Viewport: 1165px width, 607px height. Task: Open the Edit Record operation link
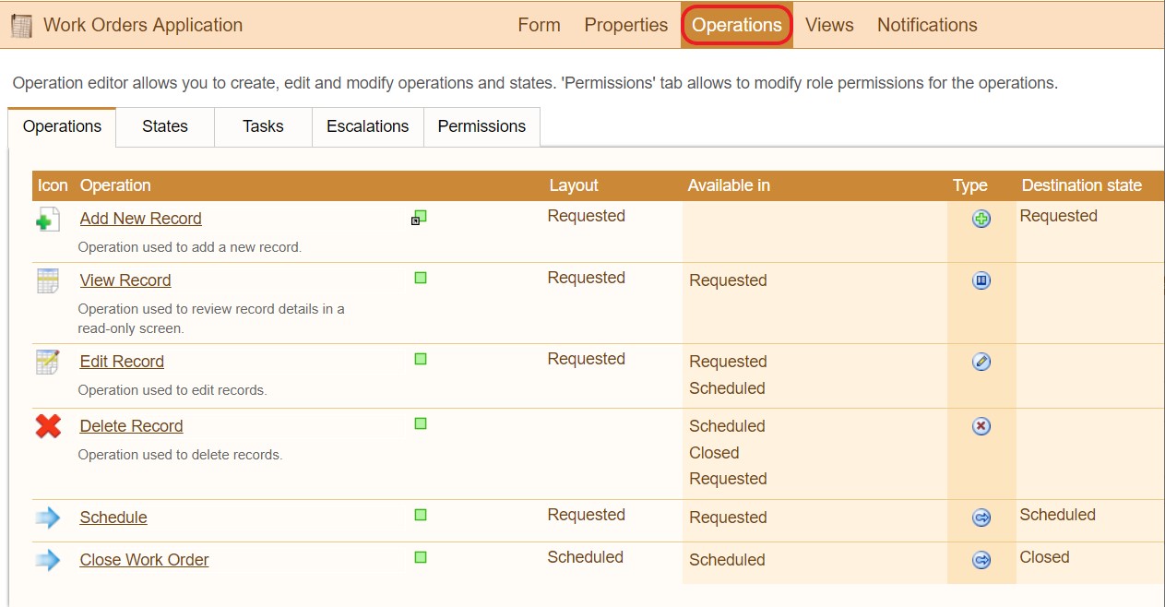[122, 362]
